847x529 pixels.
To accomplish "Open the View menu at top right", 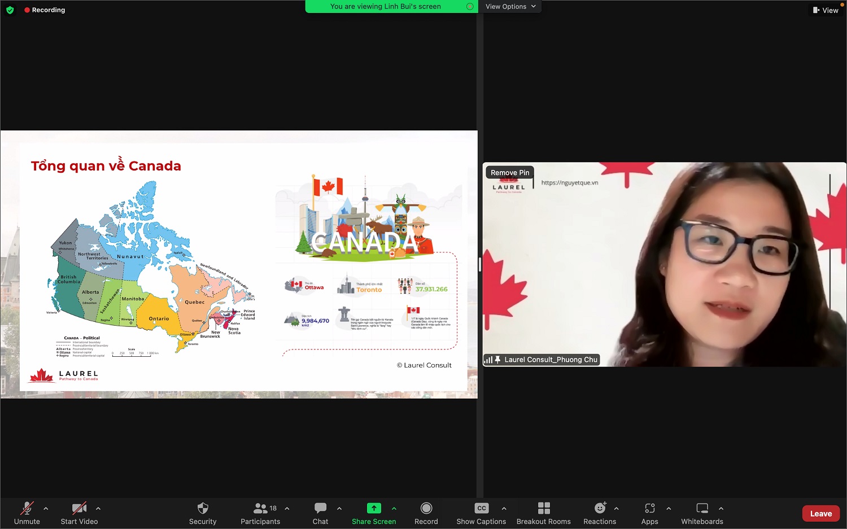I will [x=827, y=10].
